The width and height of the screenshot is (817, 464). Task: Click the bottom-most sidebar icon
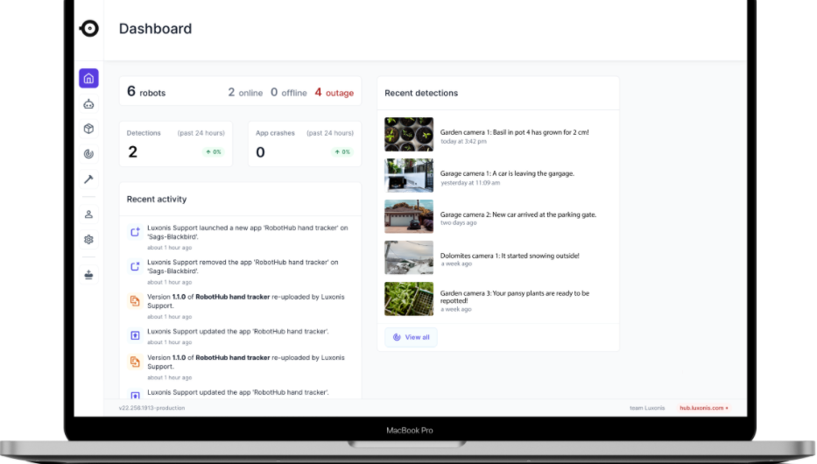pyautogui.click(x=88, y=274)
